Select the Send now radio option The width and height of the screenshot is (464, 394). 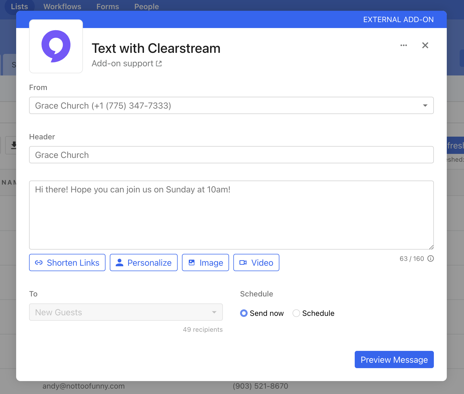coord(244,313)
